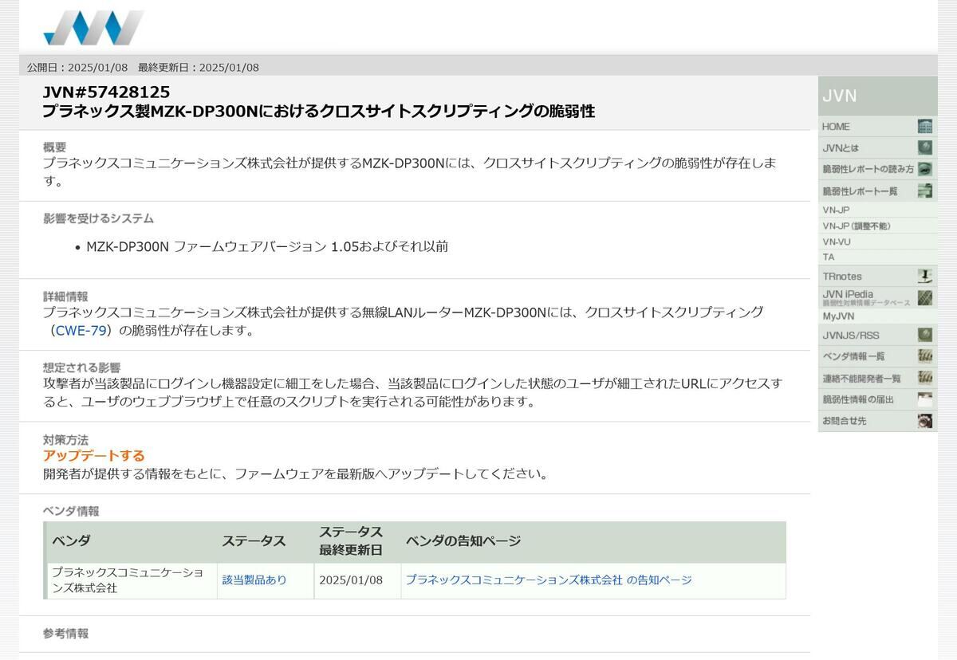Click the 詳細情報 section heading
Image resolution: width=957 pixels, height=660 pixels.
click(65, 296)
